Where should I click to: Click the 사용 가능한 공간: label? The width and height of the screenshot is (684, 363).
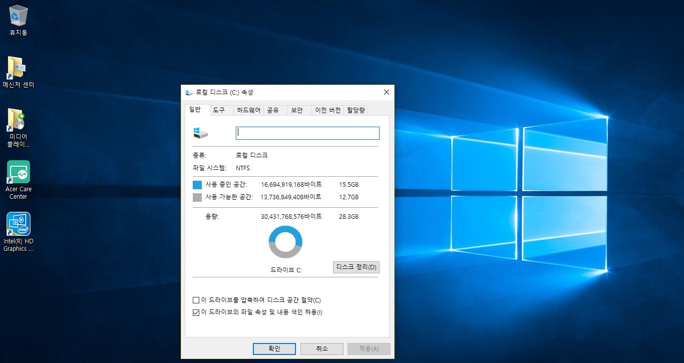point(229,197)
